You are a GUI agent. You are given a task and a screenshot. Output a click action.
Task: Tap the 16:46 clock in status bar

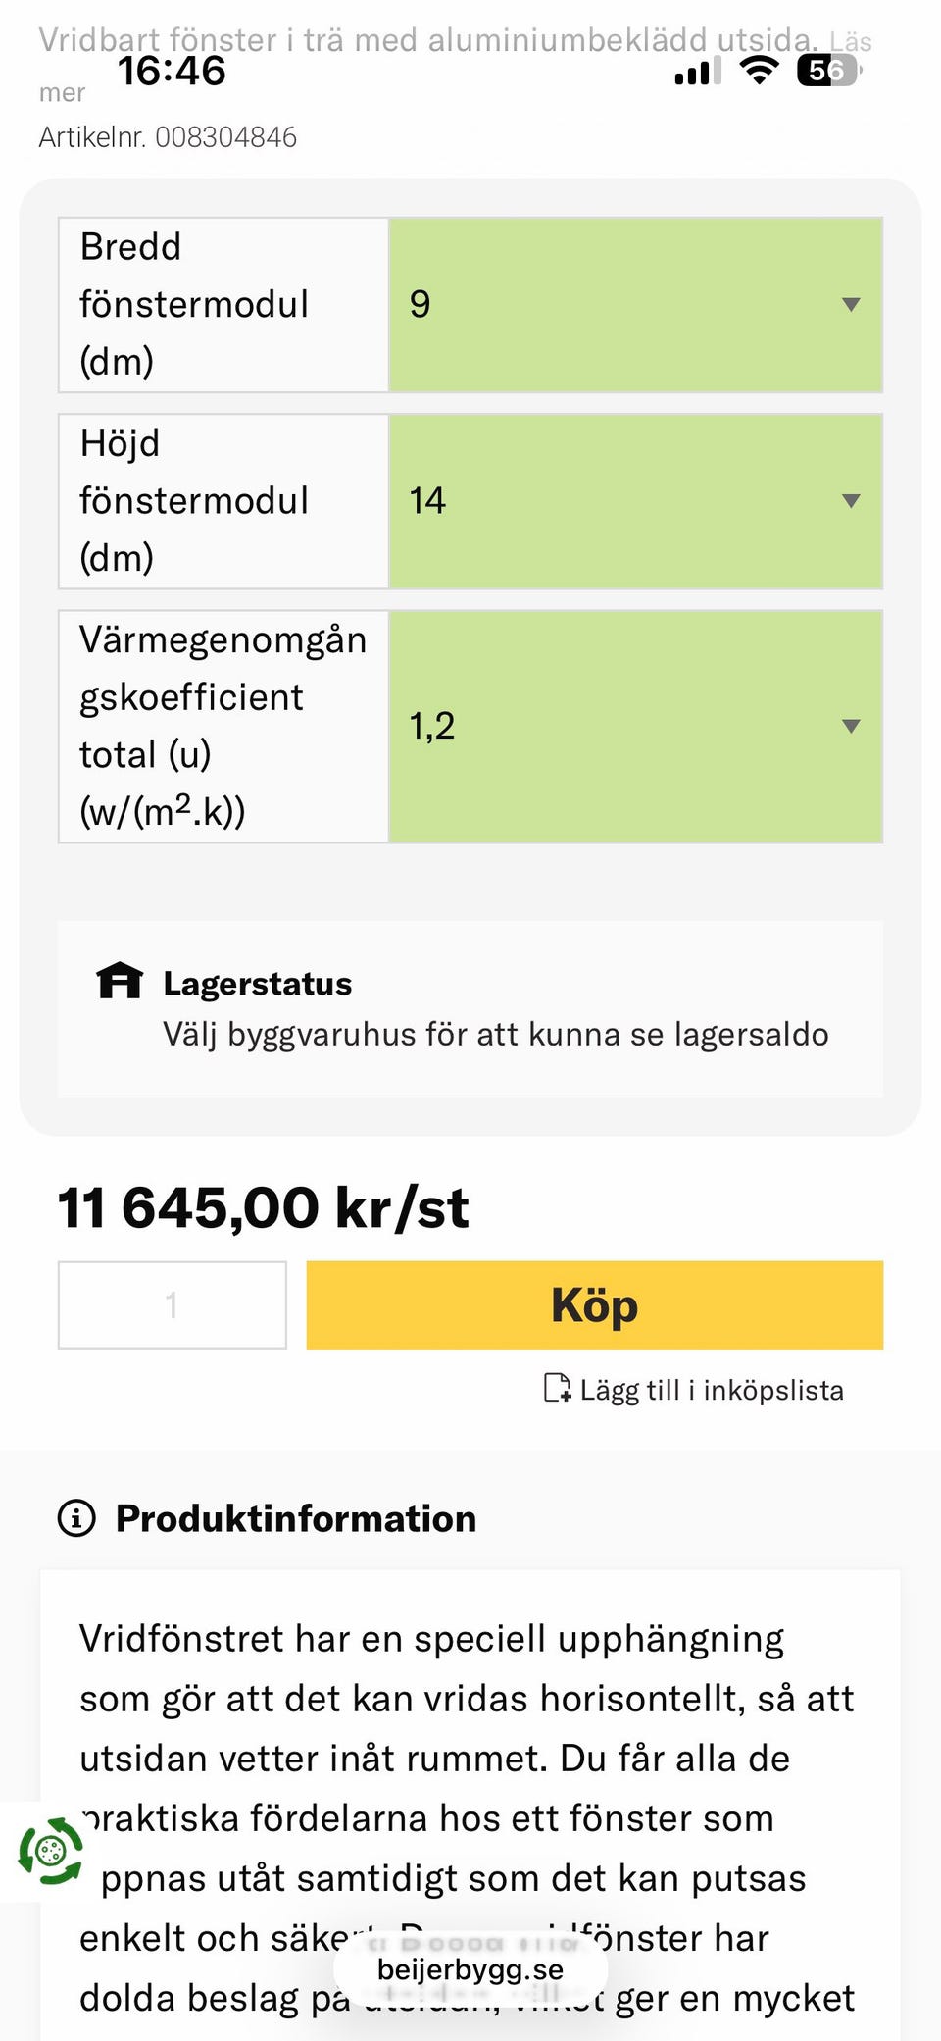click(x=172, y=71)
